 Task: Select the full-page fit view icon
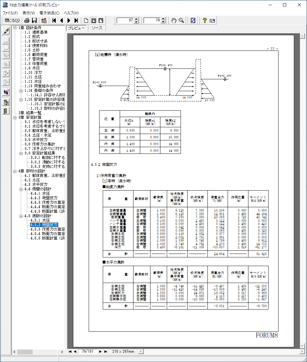(93, 20)
